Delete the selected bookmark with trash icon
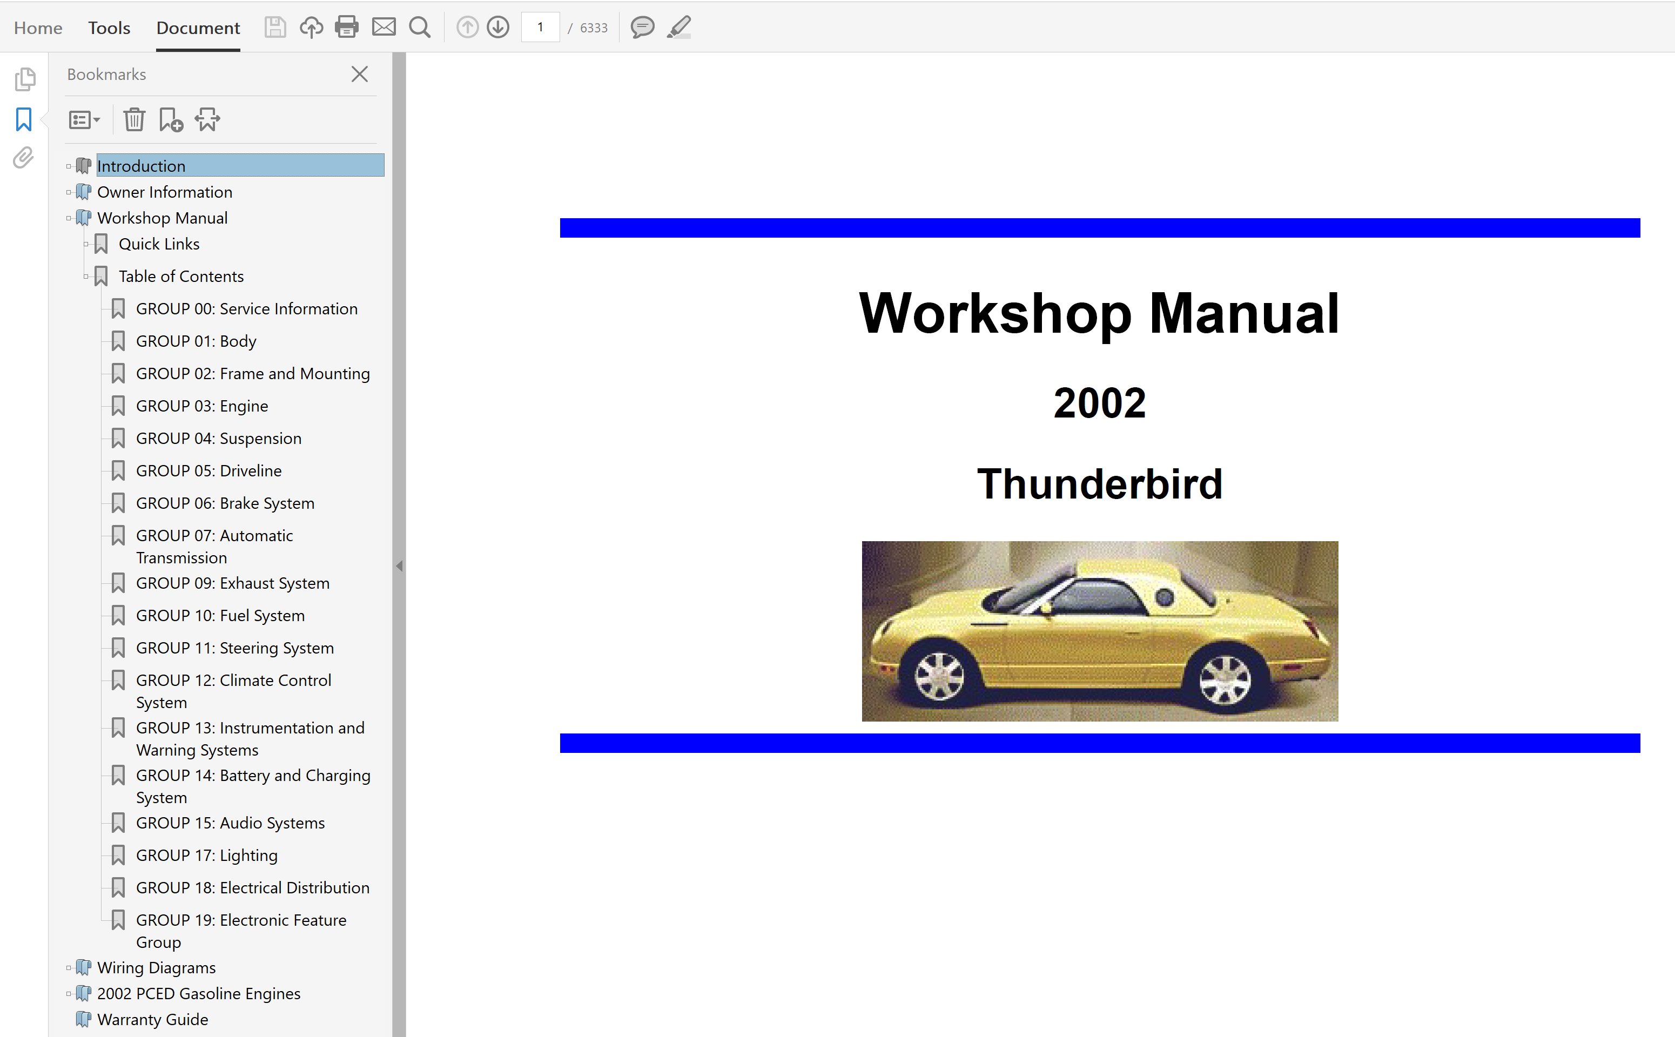The width and height of the screenshot is (1675, 1037). coord(134,120)
